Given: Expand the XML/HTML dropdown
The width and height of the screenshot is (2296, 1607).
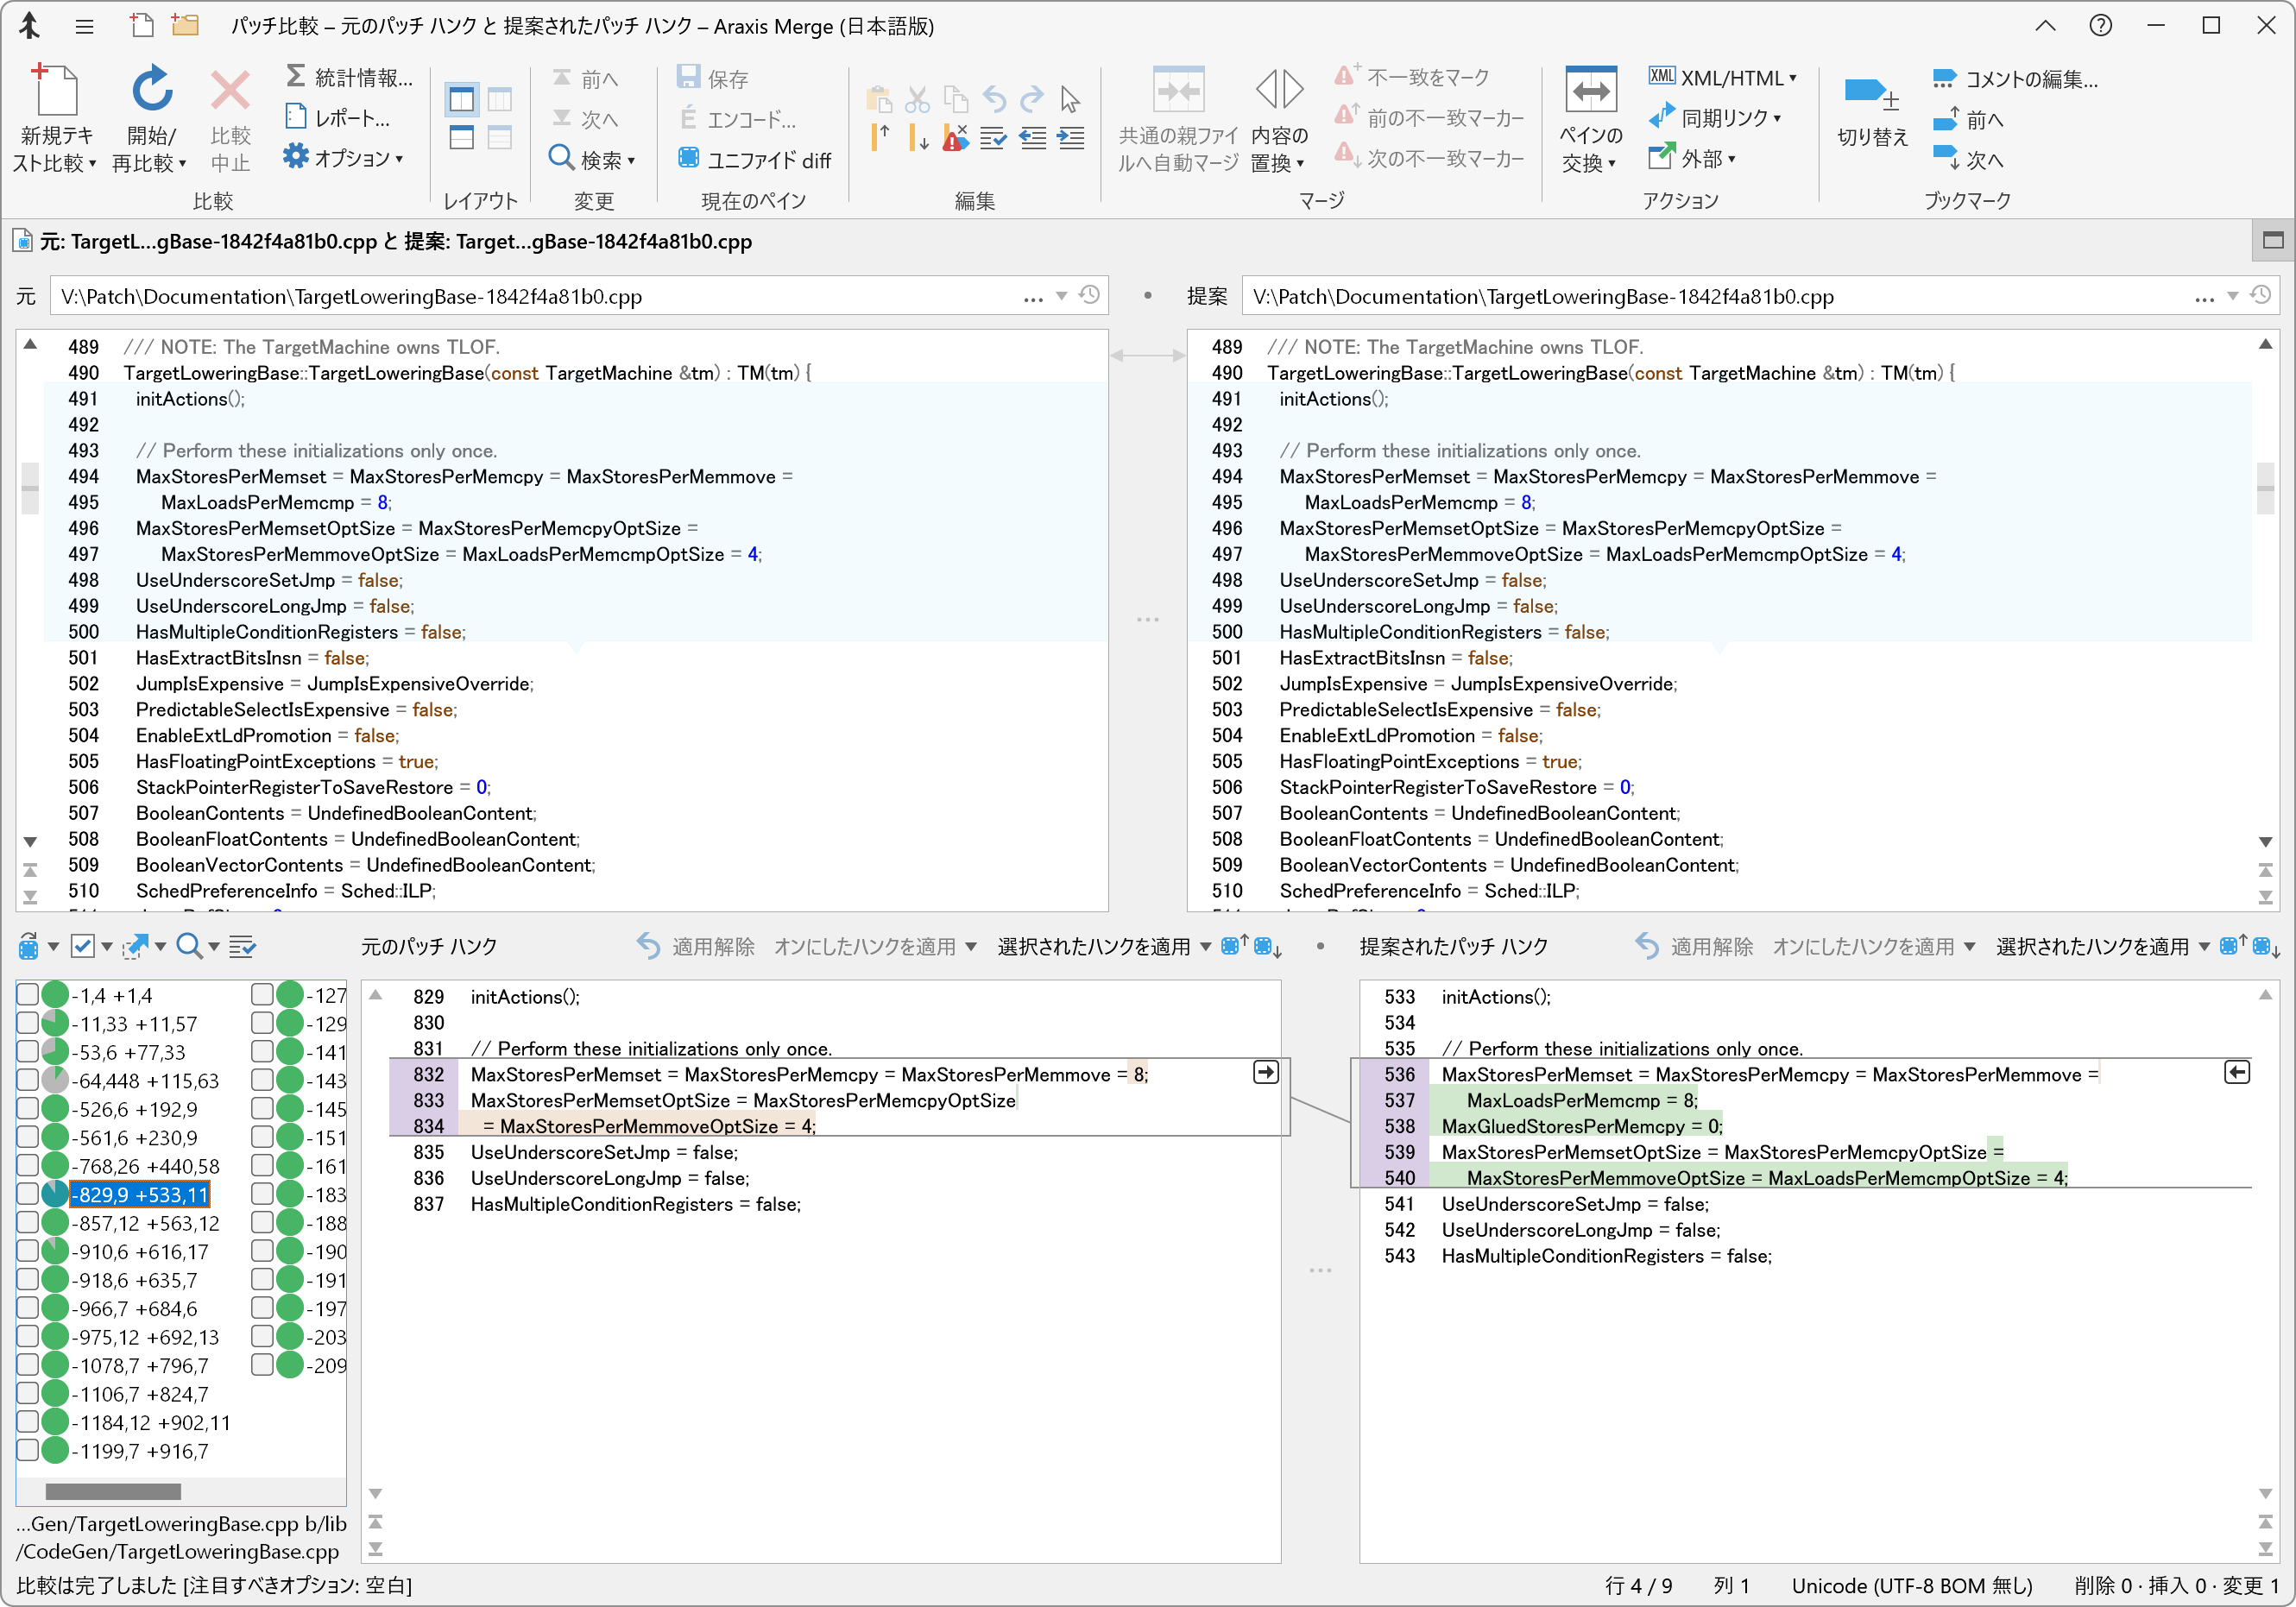Looking at the screenshot, I should pos(1793,78).
